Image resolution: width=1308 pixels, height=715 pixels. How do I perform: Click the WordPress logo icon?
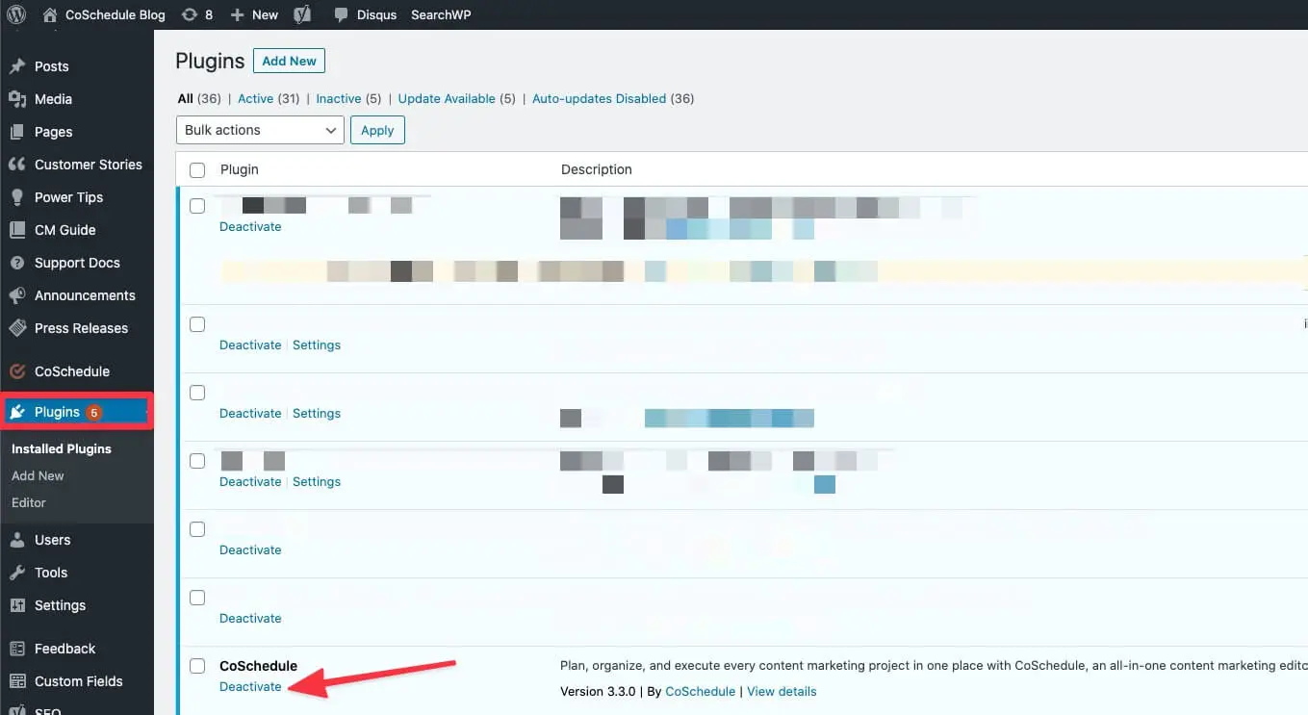[15, 14]
